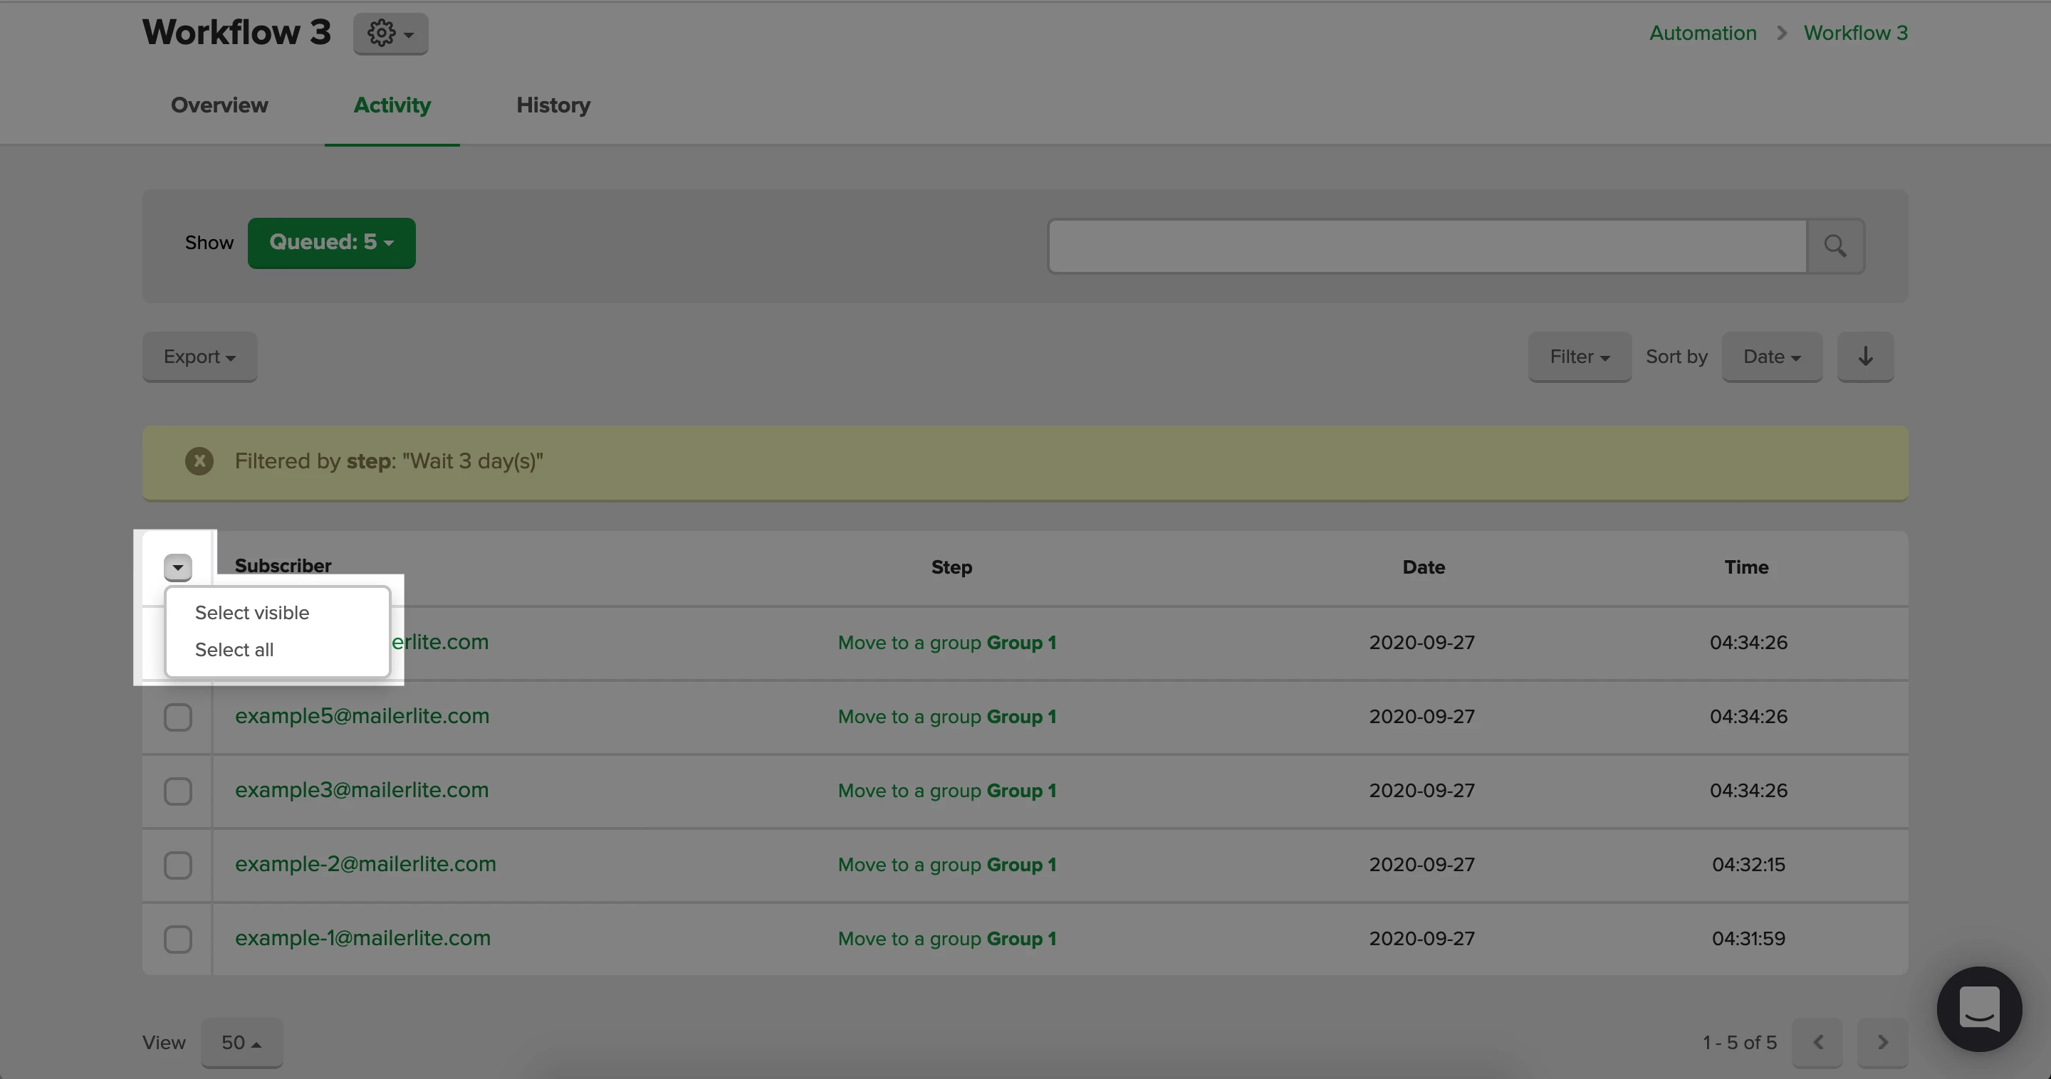Toggle sort direction arrow button
The image size is (2051, 1079).
1864,357
